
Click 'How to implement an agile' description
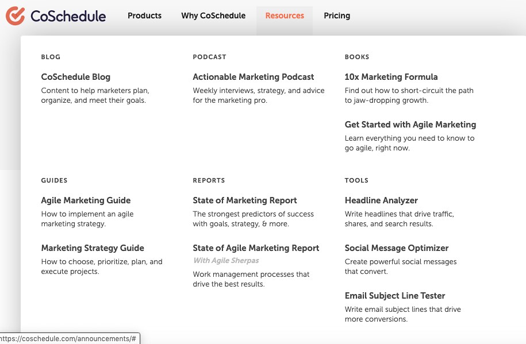coord(87,219)
